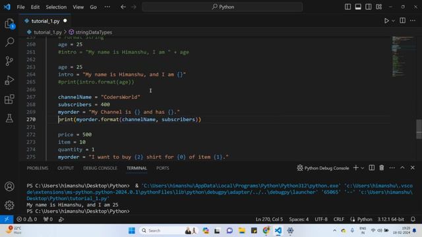The width and height of the screenshot is (422, 237).
Task: Close the unsaved tutorial_1.py tab dot
Action: coord(65,20)
